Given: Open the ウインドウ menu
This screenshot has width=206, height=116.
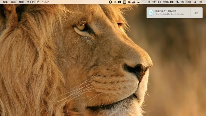Looking at the screenshot, I should coord(33,2).
